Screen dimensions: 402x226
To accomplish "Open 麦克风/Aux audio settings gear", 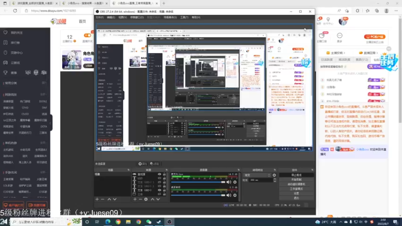I will tap(235, 182).
